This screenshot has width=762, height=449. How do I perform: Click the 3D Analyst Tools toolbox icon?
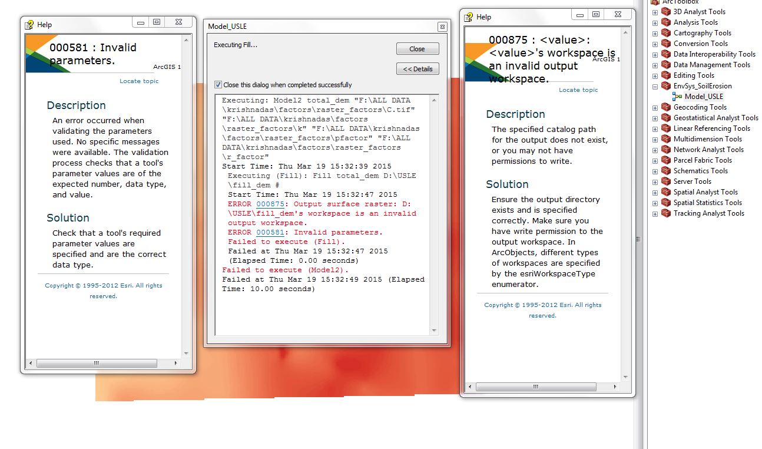pos(666,12)
